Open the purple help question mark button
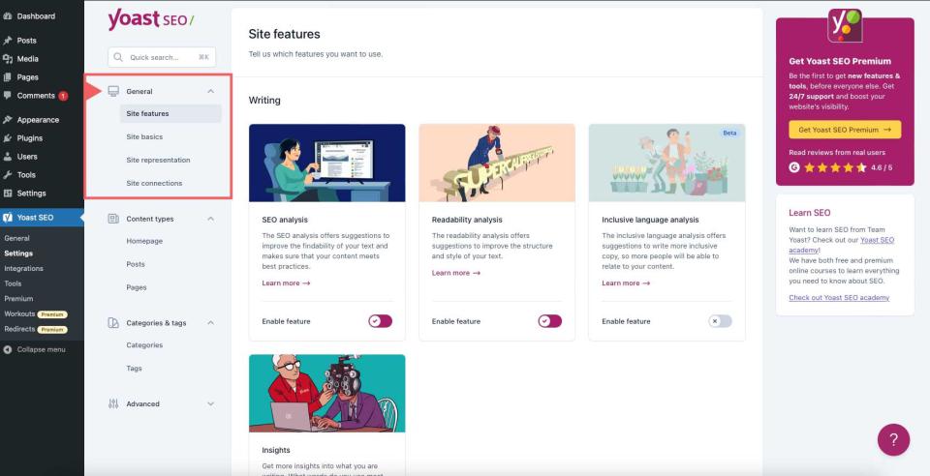Viewport: 930px width, 476px height. coord(893,439)
